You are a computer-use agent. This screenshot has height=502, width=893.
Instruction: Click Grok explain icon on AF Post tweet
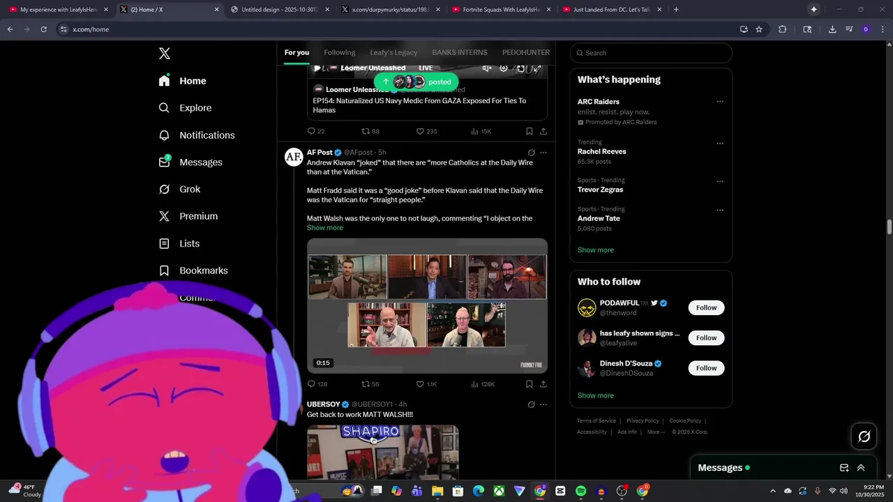click(531, 153)
